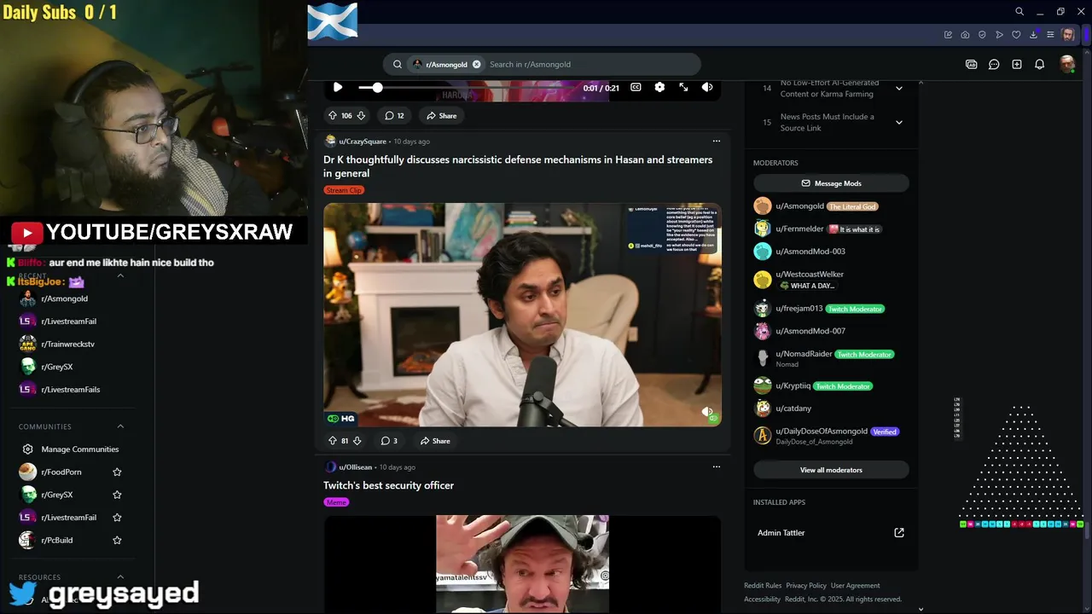The height and width of the screenshot is (614, 1092).
Task: Open browser tab search magnifier
Action: point(1019,12)
